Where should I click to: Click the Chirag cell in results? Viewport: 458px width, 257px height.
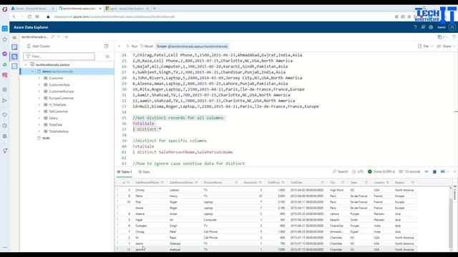click(140, 231)
